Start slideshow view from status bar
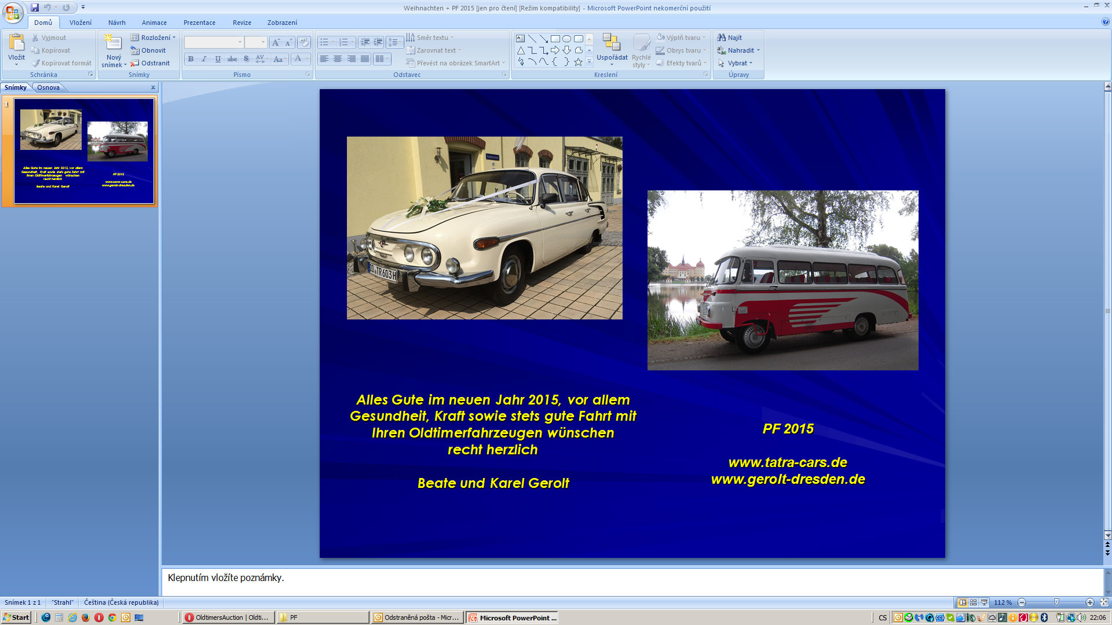This screenshot has width=1112, height=625. click(984, 602)
